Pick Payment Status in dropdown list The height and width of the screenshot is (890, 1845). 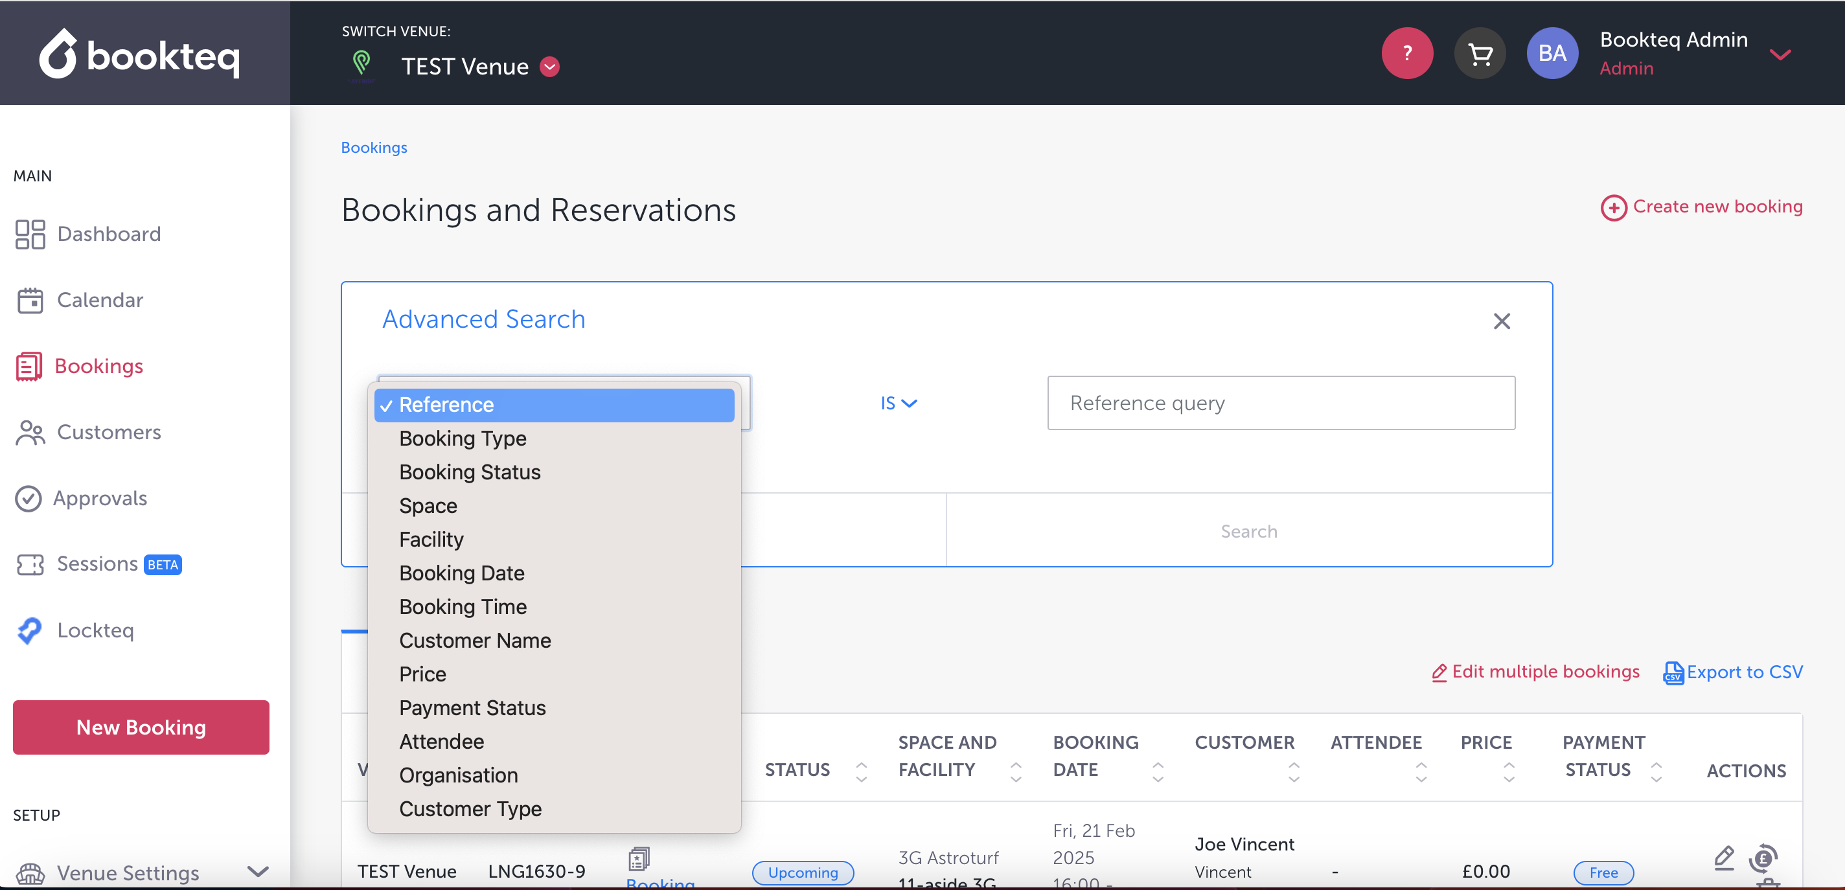pyautogui.click(x=472, y=707)
